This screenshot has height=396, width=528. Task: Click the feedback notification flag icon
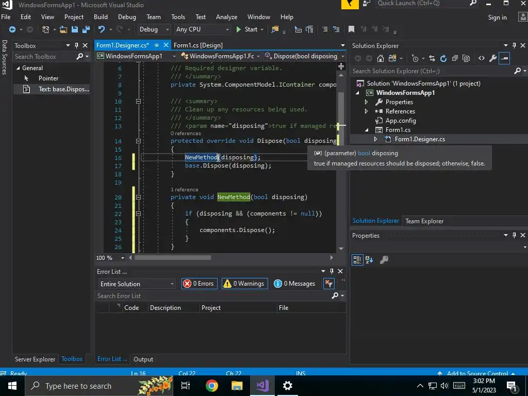(350, 4)
